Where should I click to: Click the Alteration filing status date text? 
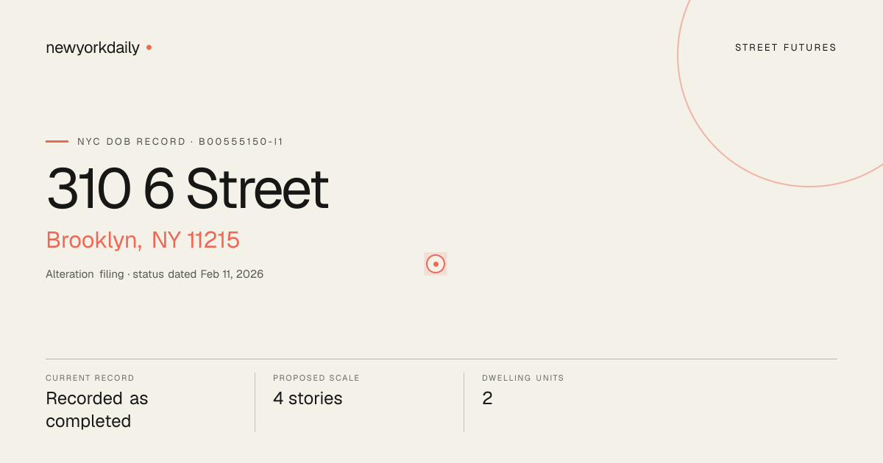(155, 274)
